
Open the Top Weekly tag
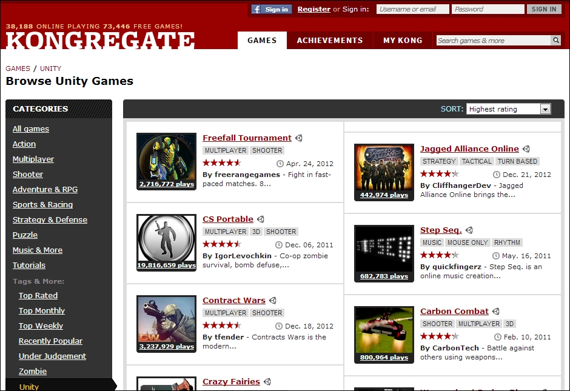coord(41,326)
